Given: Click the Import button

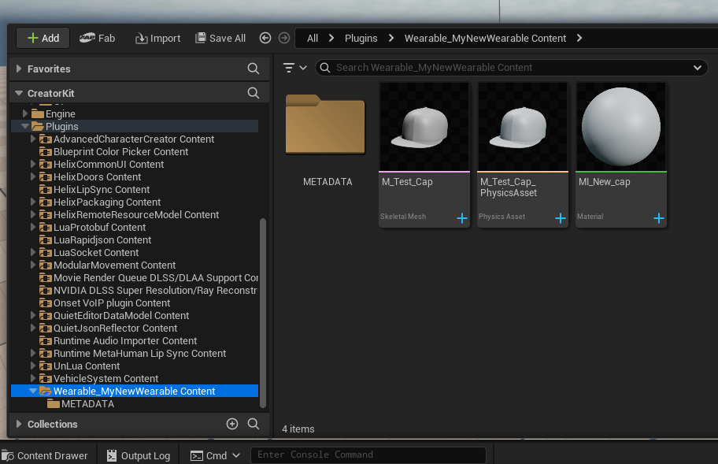Looking at the screenshot, I should point(158,38).
